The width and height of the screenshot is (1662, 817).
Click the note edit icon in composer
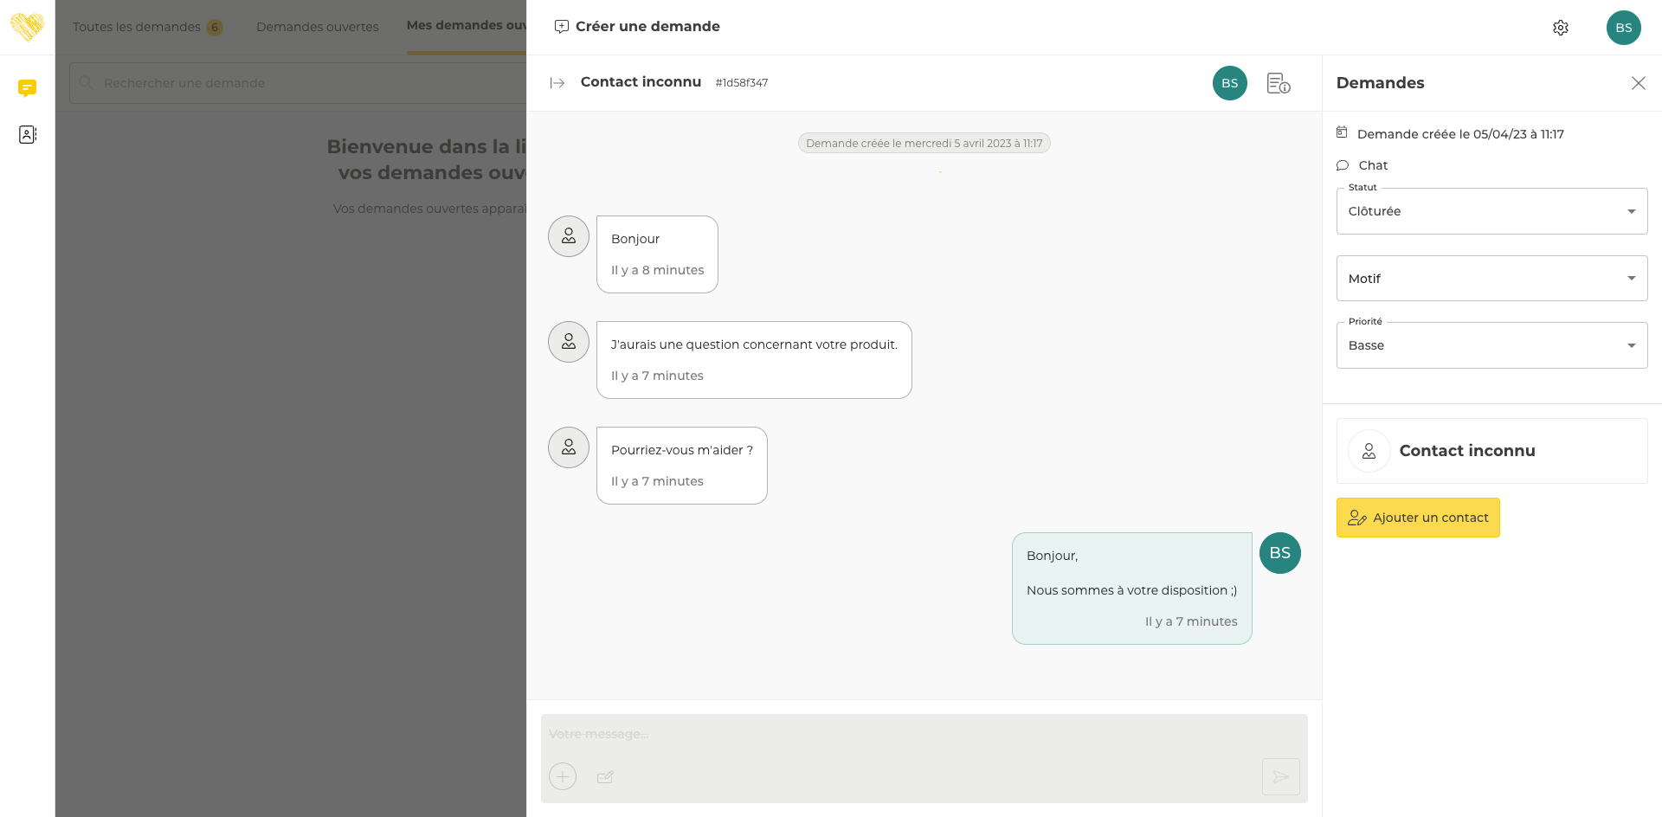click(605, 776)
